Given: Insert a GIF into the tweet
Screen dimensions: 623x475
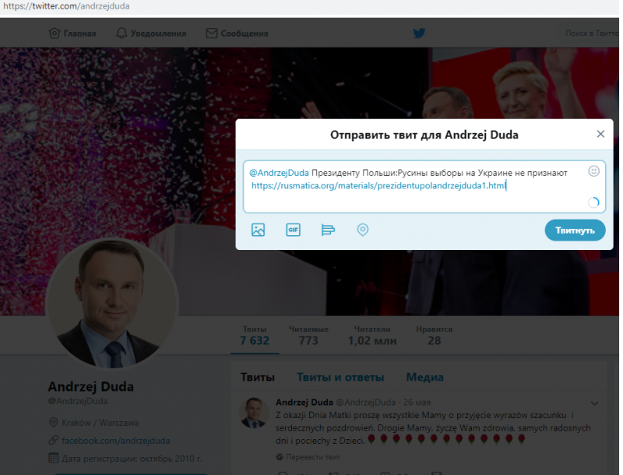Looking at the screenshot, I should point(293,230).
